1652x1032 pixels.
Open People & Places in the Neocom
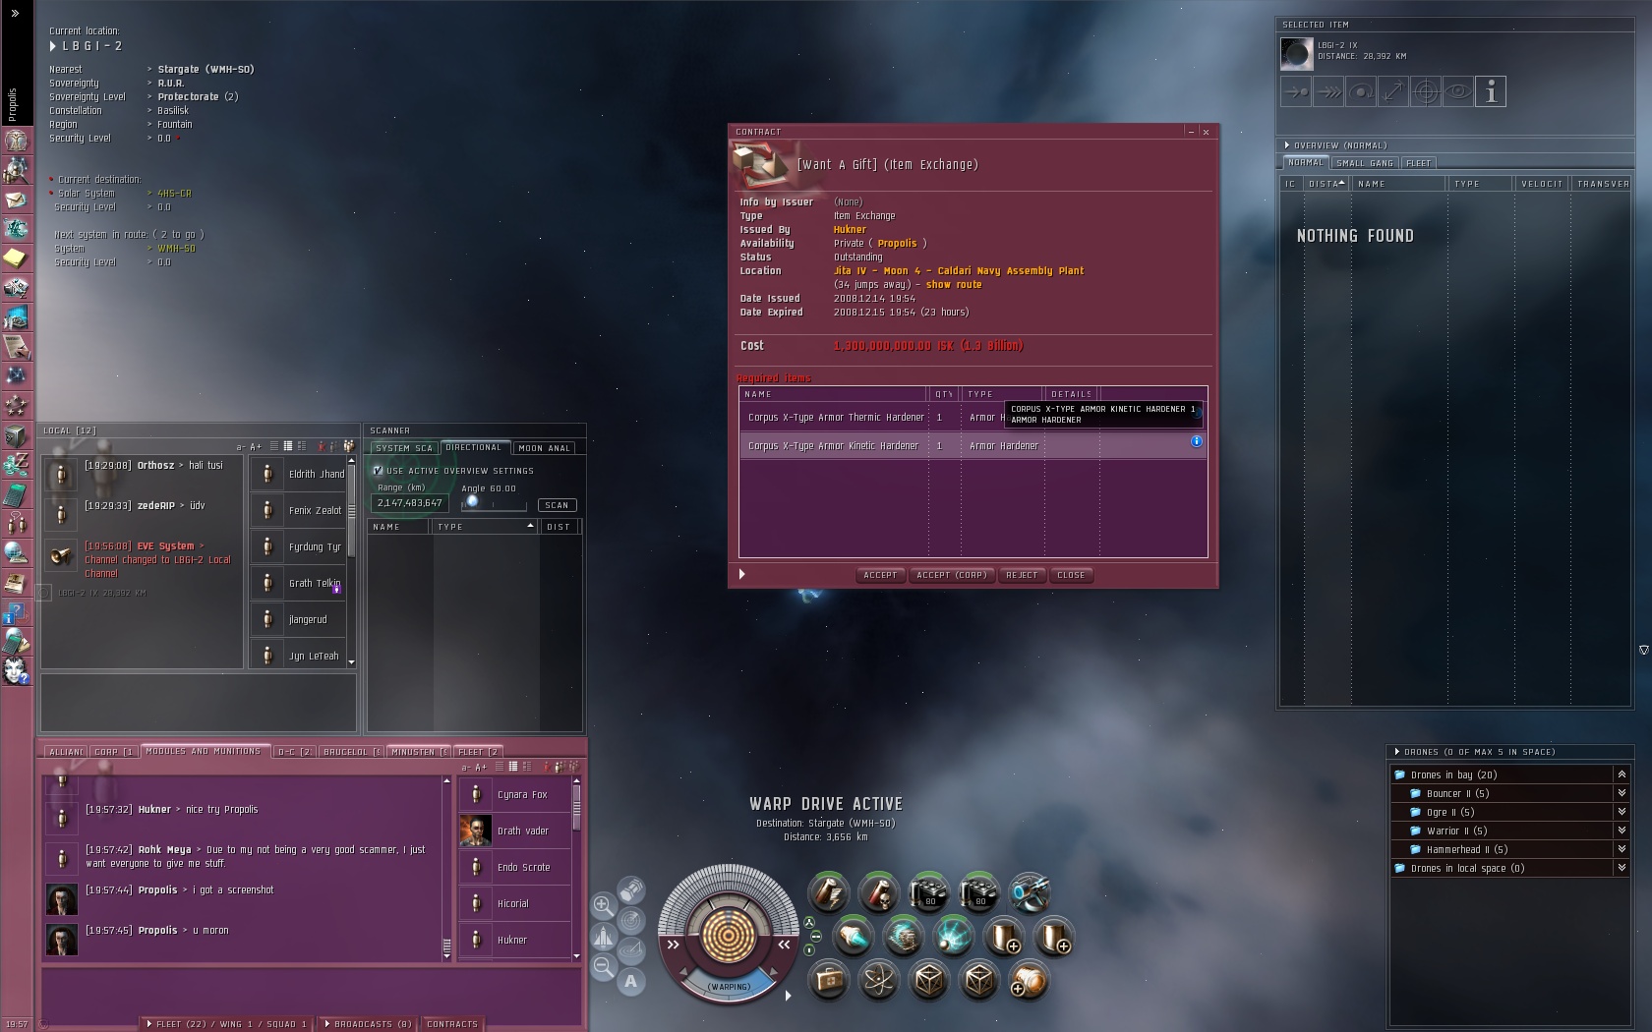tap(16, 170)
